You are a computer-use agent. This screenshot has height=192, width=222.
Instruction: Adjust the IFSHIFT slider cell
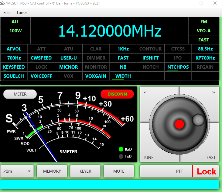(151, 58)
